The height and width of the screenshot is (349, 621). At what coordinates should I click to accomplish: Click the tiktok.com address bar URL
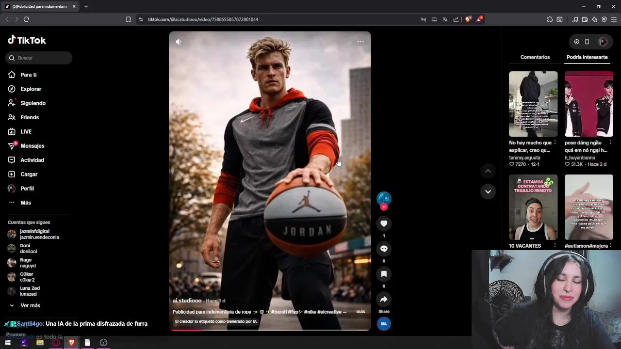coord(203,19)
